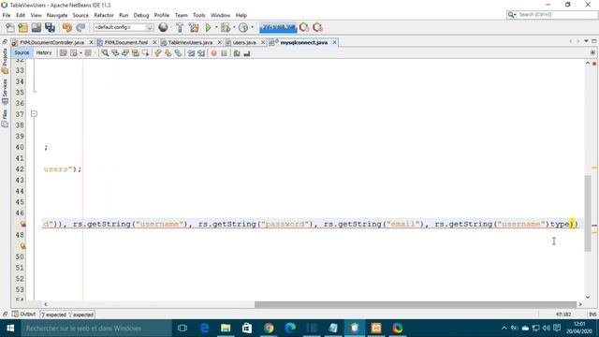Click the Stop Macro Recording icon
The image size is (599, 337).
(224, 53)
